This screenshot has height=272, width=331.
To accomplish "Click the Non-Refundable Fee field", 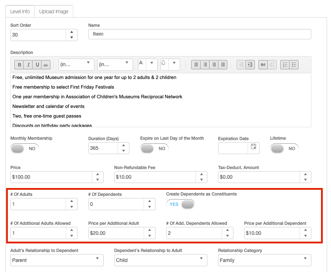I will (155, 177).
